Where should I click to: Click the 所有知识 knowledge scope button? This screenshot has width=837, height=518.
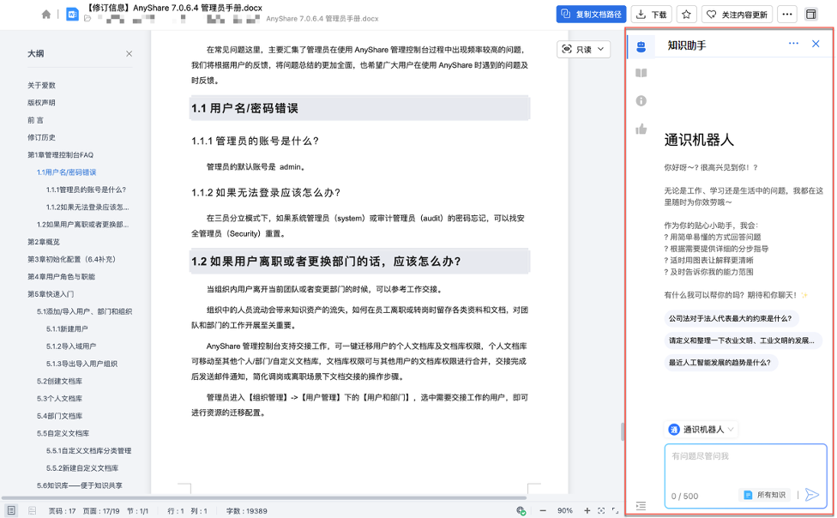coord(764,495)
